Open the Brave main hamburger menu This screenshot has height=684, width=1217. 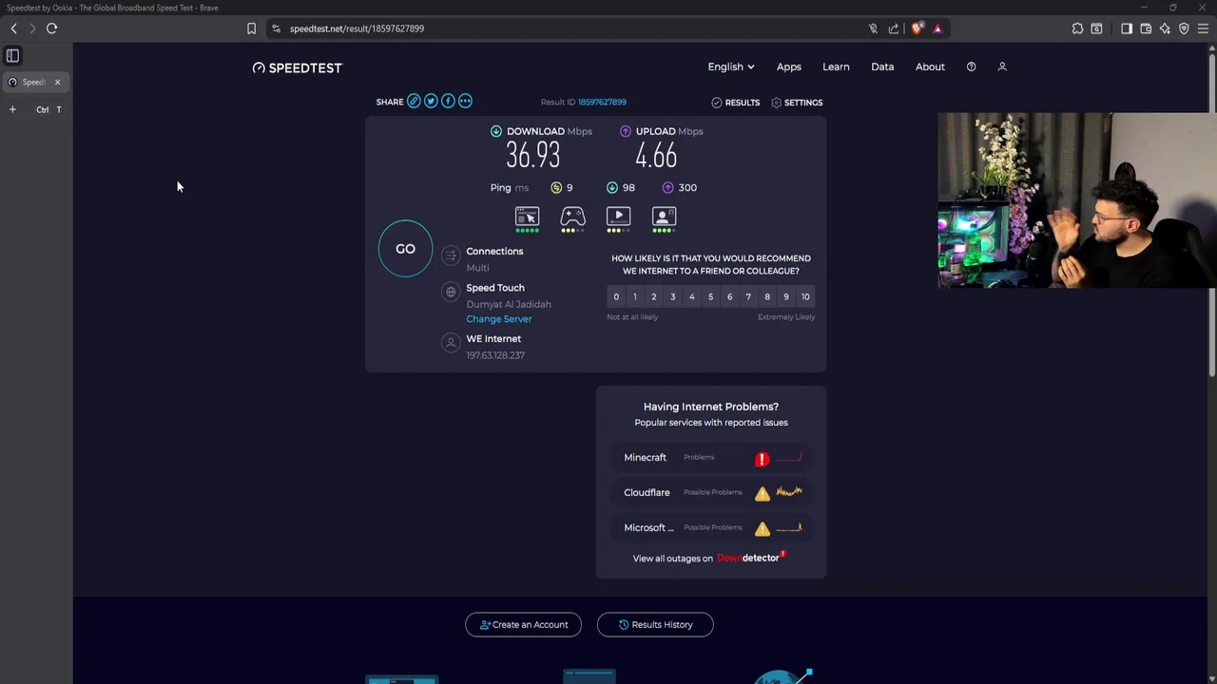point(1203,28)
